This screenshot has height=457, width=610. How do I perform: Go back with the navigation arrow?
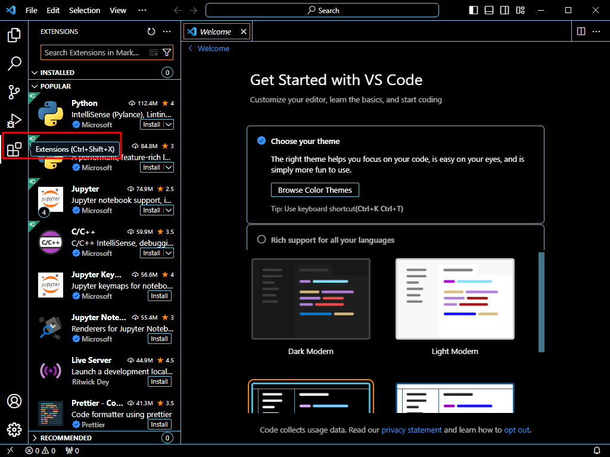[178, 11]
